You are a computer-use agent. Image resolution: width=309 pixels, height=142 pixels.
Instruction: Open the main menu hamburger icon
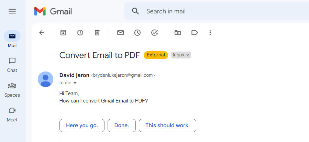[12, 11]
